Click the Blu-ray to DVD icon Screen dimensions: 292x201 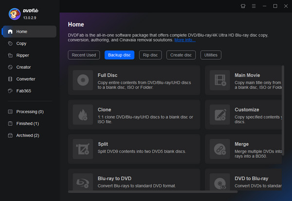click(x=83, y=183)
